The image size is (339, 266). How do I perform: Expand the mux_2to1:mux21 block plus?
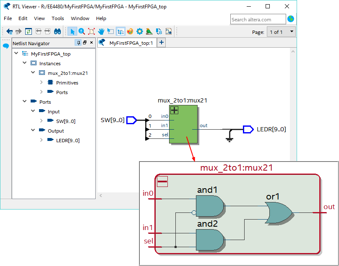174,110
